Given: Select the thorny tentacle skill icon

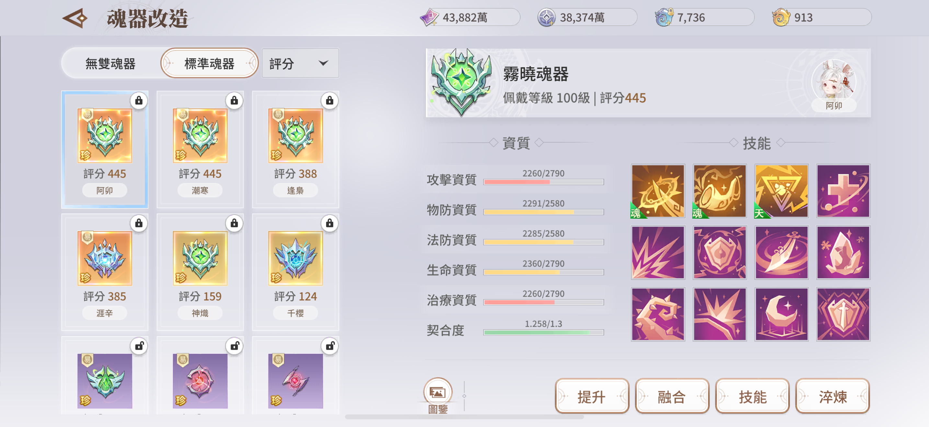Looking at the screenshot, I should click(x=658, y=314).
